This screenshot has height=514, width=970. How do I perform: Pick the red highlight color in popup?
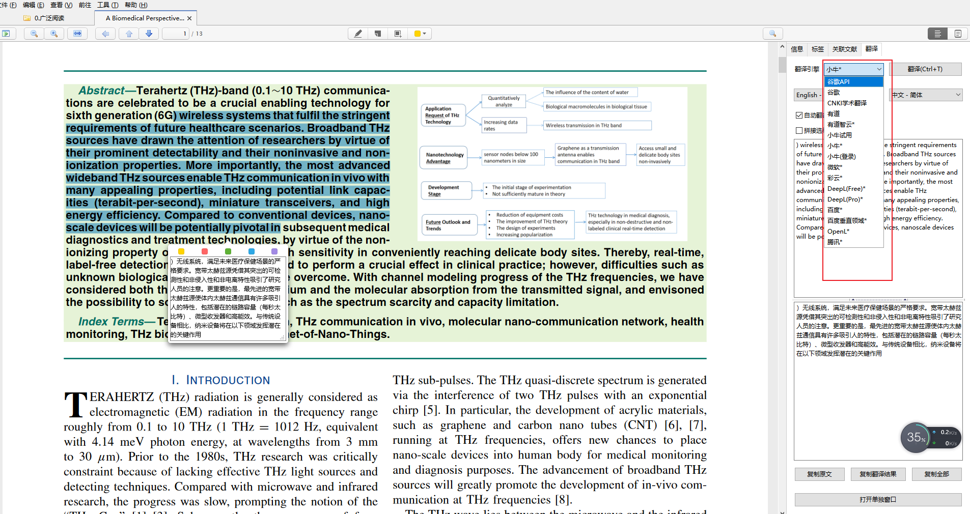click(x=205, y=251)
